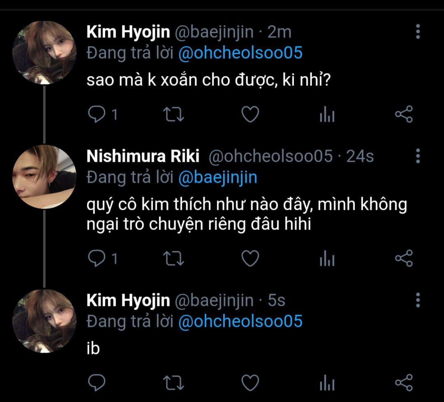Screen dimensions: 444x402
Task: Retweet Nishimura Riki's tweet
Action: [173, 258]
